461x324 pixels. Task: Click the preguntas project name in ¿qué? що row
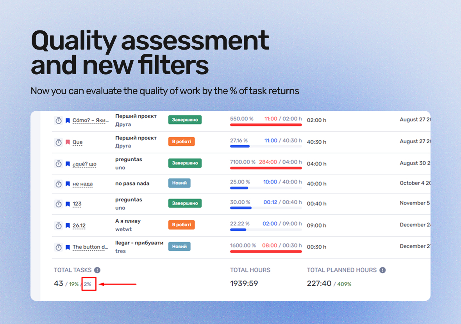point(129,160)
